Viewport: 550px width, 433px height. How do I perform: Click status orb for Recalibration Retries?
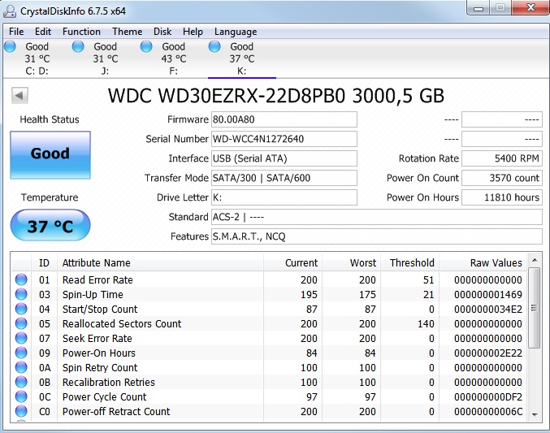(21, 382)
